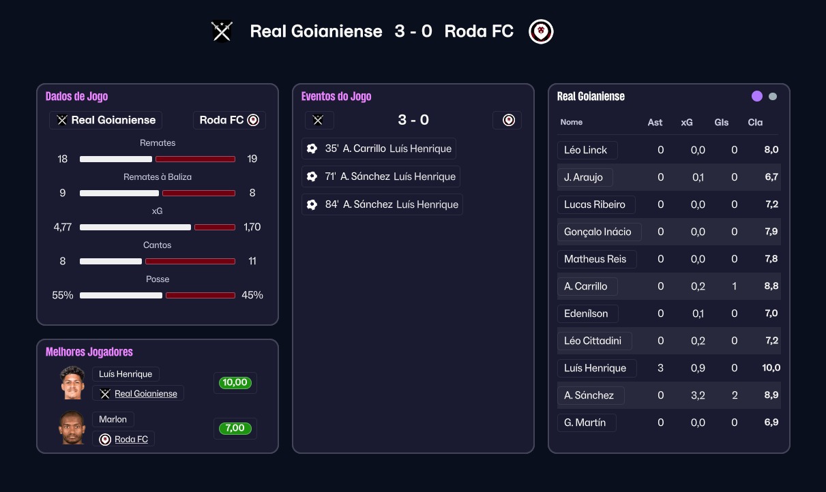
Task: Click Roda FC button in Dados de Jogo
Action: click(229, 120)
